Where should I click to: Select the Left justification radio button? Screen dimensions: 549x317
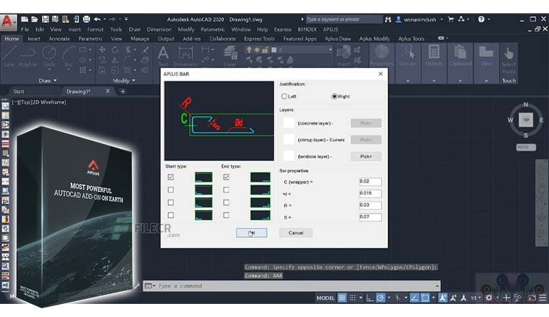tap(284, 96)
